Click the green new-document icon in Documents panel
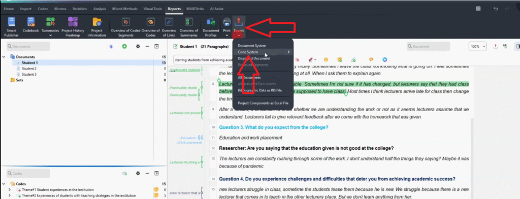Viewport: 520px width, 199px height. point(124,47)
